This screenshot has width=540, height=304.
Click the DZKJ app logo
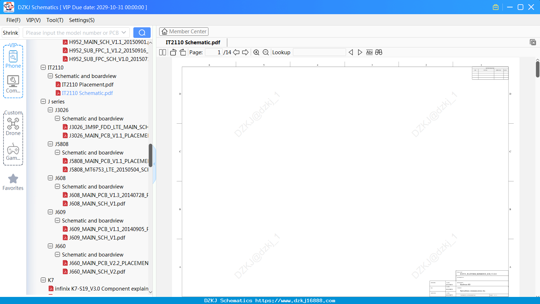[x=9, y=7]
